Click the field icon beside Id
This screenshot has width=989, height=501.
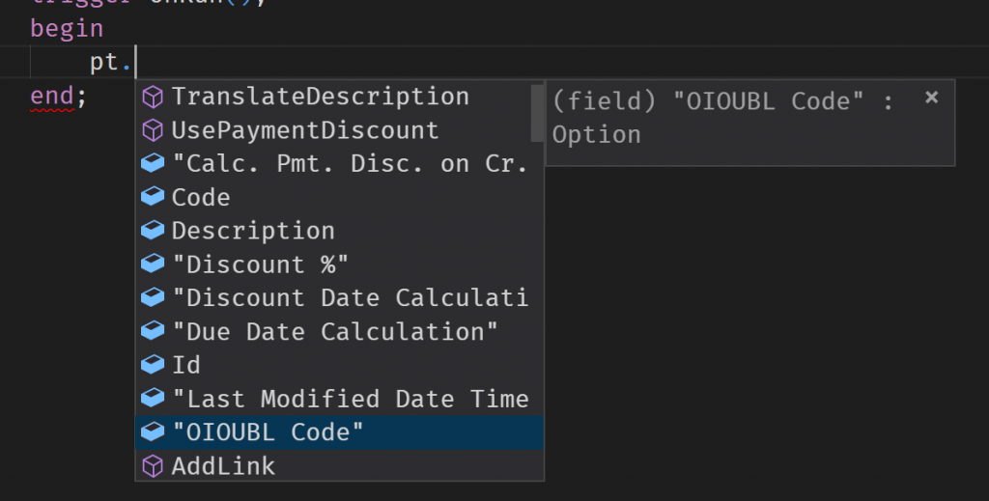pos(153,365)
